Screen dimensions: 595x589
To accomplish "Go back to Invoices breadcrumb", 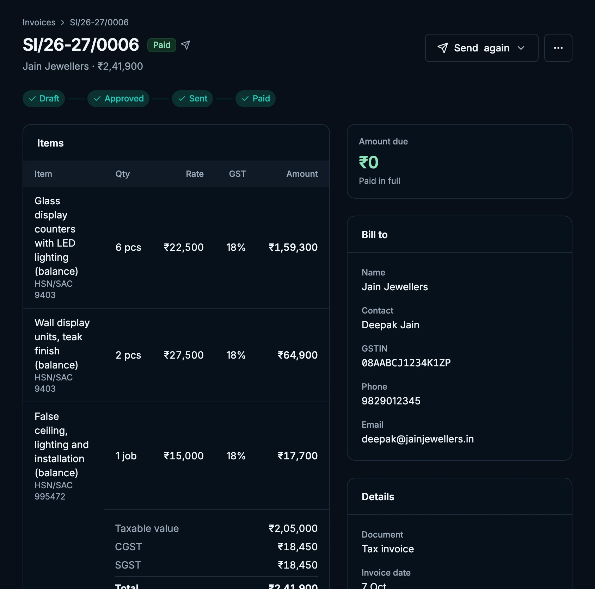I will 39,23.
